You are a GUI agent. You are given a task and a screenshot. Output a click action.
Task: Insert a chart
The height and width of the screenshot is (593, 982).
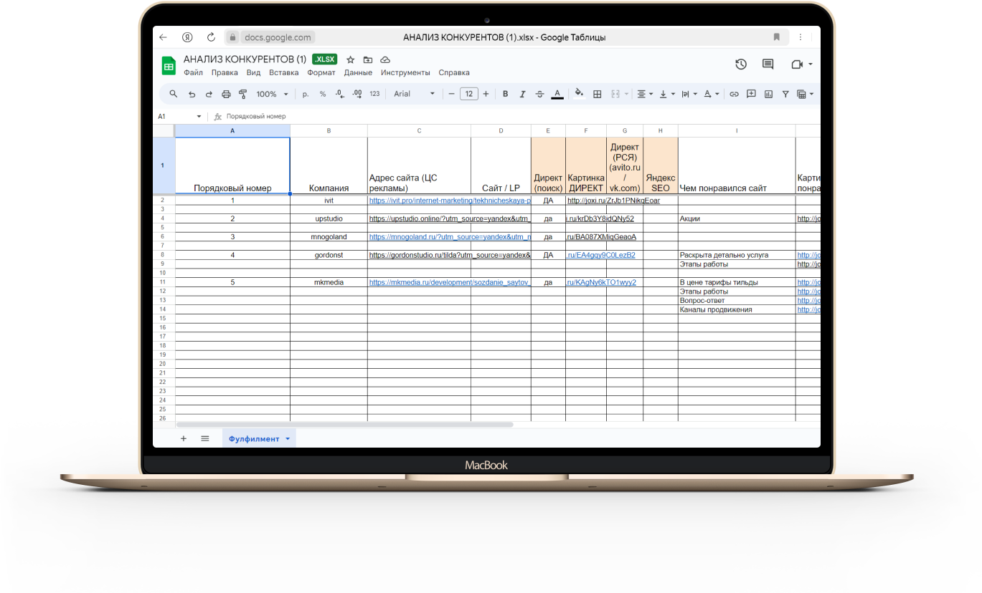tap(768, 94)
